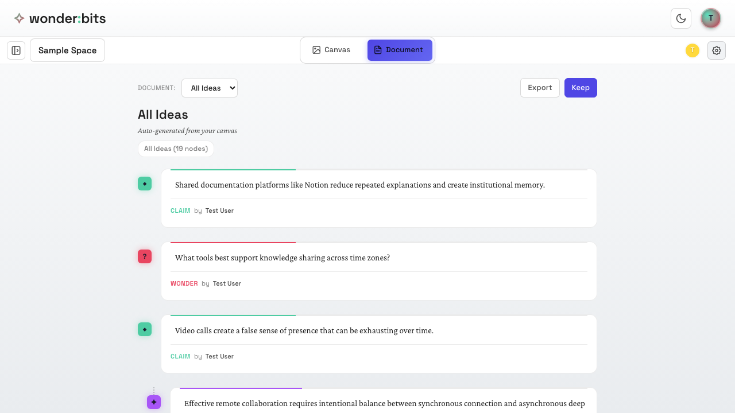The image size is (735, 413).
Task: Click the Export button
Action: (x=540, y=88)
